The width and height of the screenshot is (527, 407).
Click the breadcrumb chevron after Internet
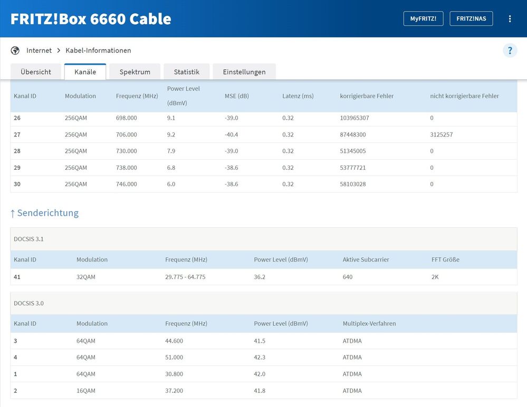coord(59,51)
